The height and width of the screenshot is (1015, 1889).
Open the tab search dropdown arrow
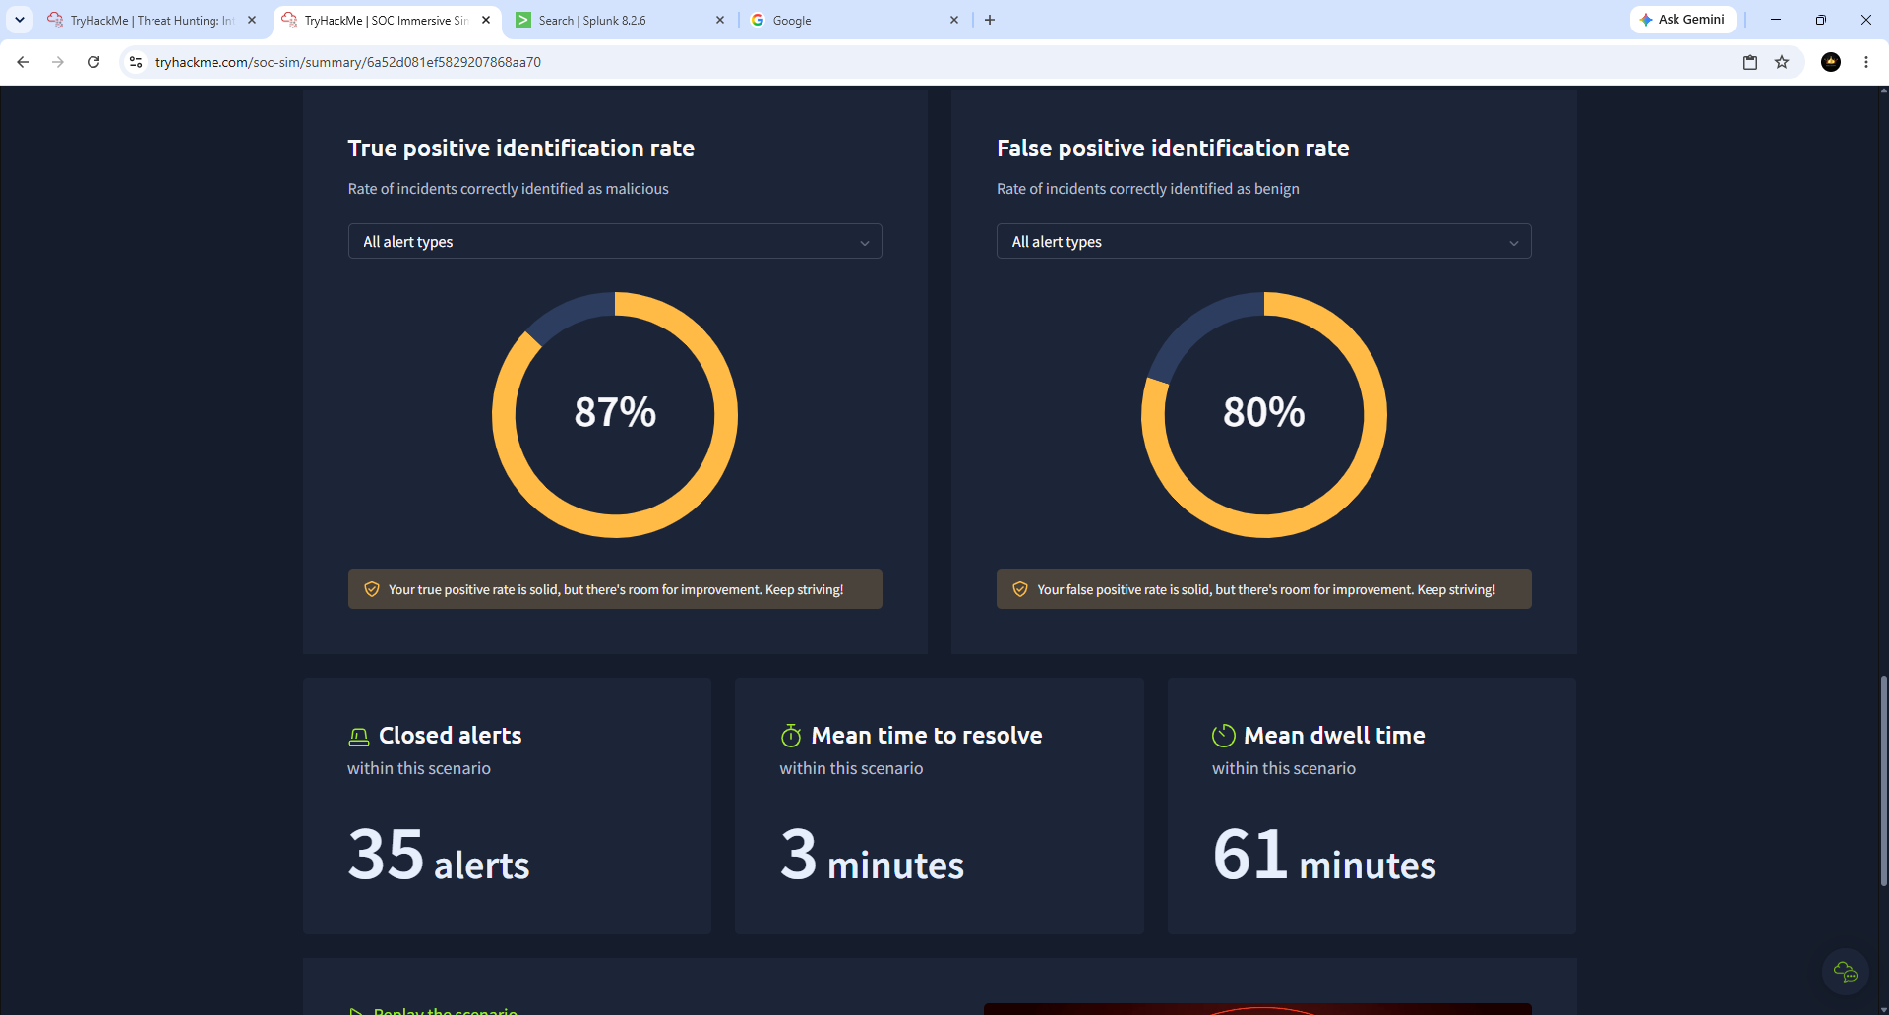coord(20,20)
